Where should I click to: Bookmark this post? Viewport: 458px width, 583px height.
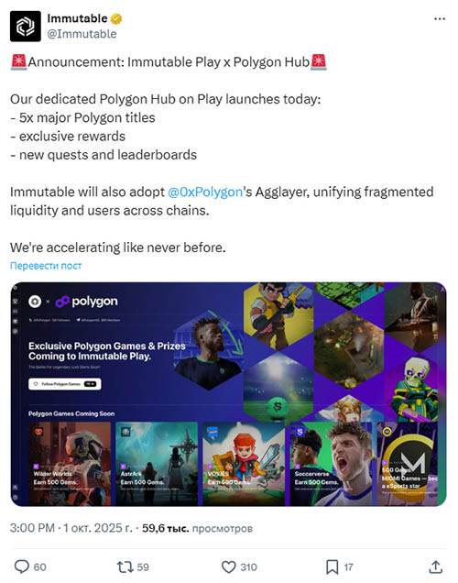pos(333,567)
